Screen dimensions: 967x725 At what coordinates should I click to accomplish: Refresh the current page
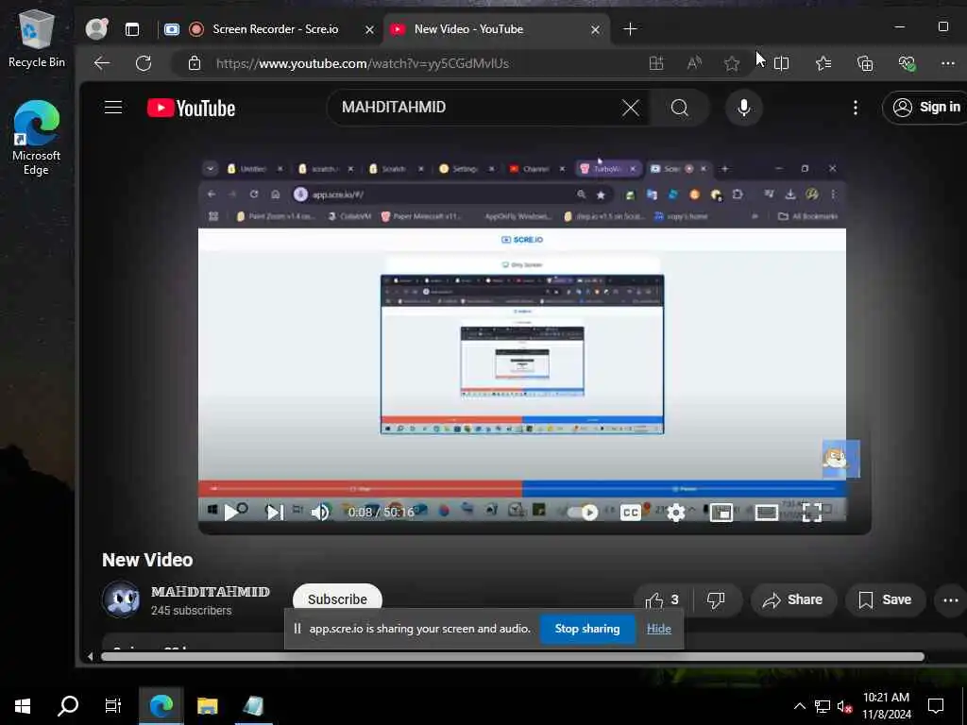click(144, 63)
